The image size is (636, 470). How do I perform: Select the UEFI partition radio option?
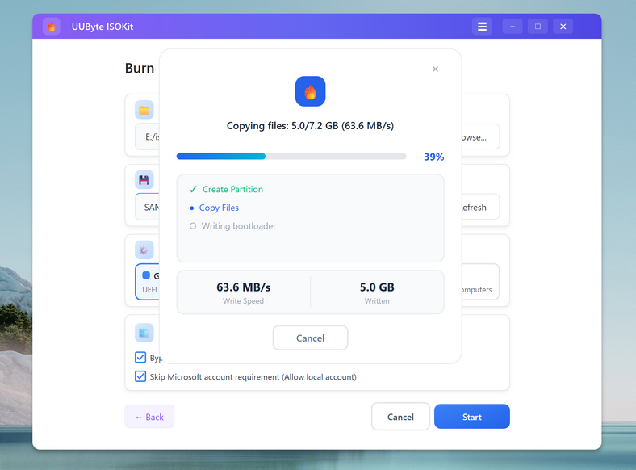pyautogui.click(x=146, y=276)
